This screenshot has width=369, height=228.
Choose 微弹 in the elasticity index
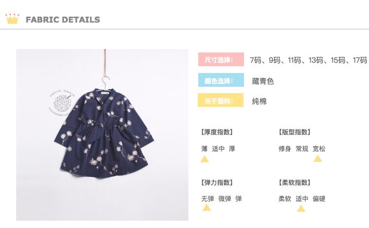point(224,199)
